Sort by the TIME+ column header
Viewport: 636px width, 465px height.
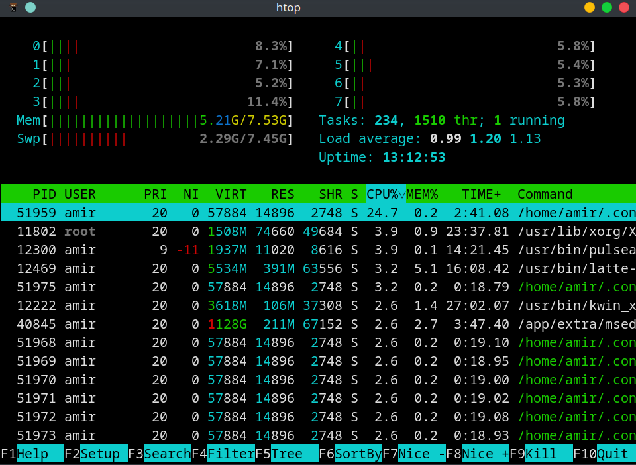482,194
